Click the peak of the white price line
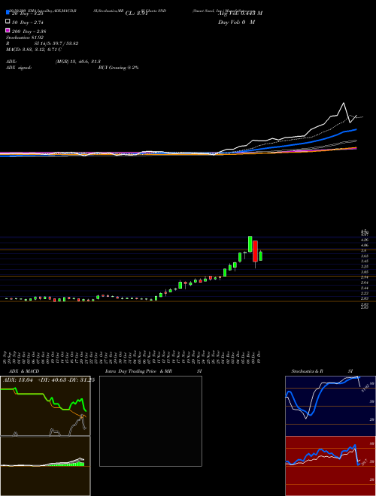This screenshot has height=496, width=376. [344, 104]
